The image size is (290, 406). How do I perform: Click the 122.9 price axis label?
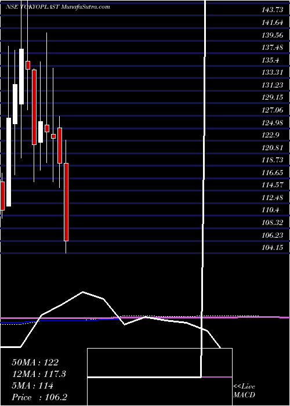click(270, 135)
